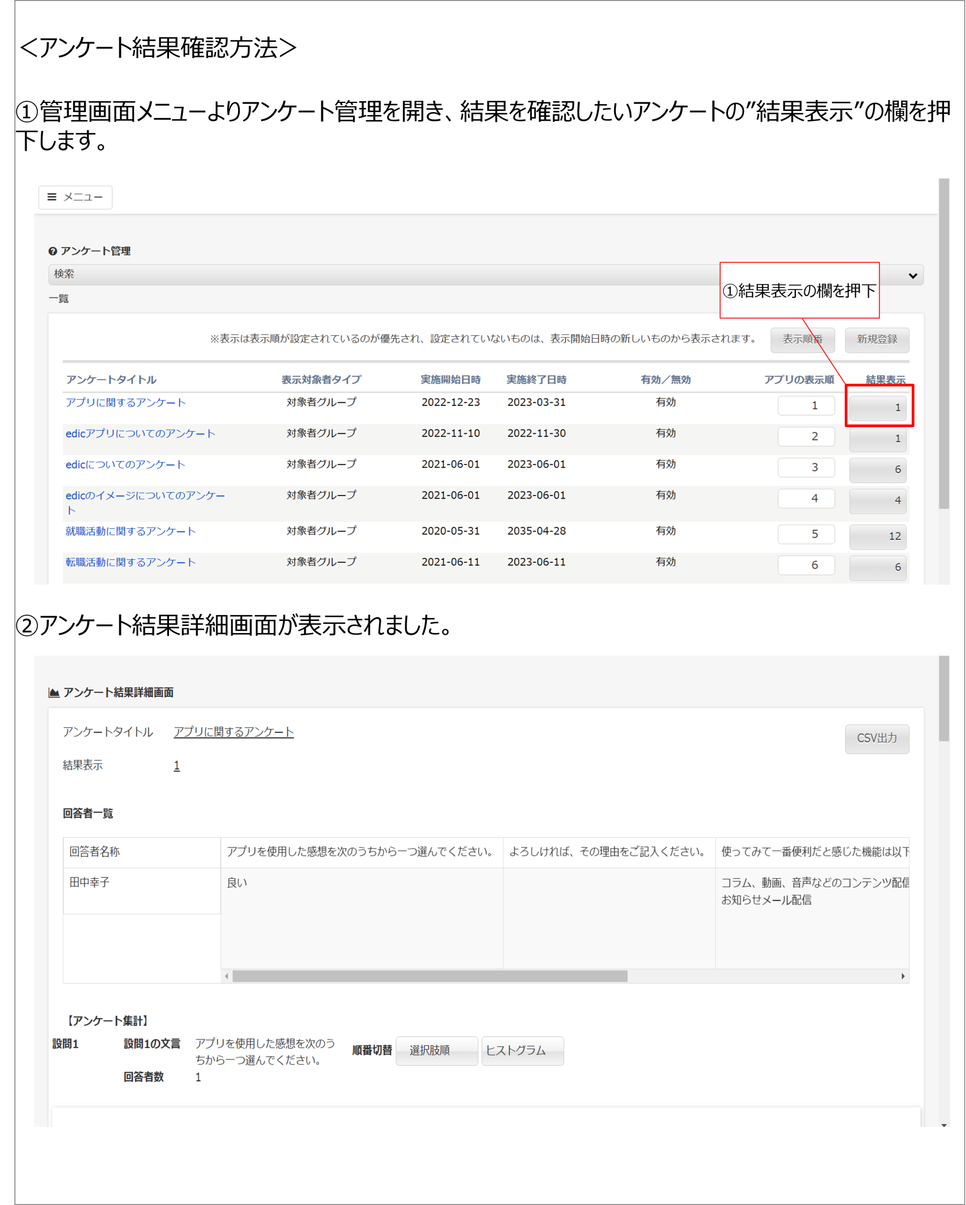Expand the 検索 dropdown arrow
This screenshot has height=1205, width=966.
[x=913, y=275]
